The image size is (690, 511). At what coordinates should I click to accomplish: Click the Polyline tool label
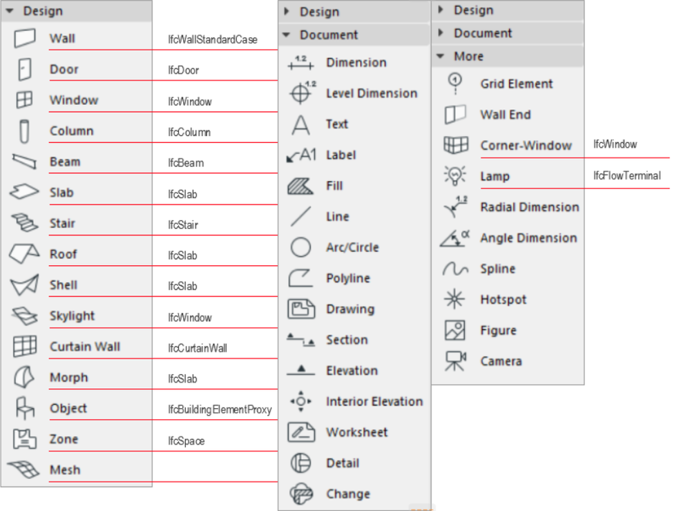pyautogui.click(x=348, y=278)
